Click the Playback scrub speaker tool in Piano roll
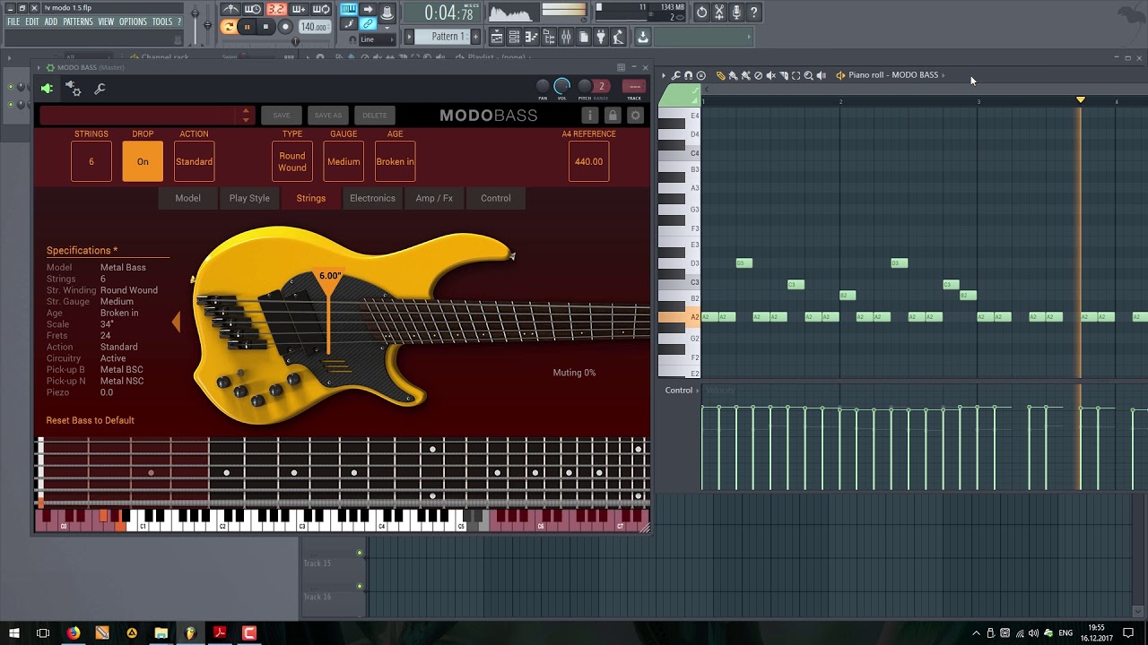The image size is (1148, 645). [821, 75]
